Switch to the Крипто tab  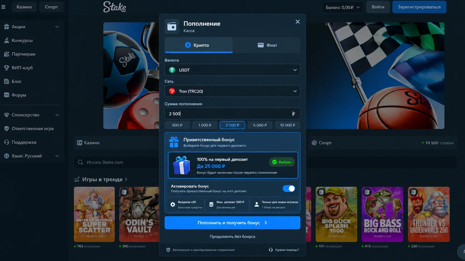coord(199,45)
